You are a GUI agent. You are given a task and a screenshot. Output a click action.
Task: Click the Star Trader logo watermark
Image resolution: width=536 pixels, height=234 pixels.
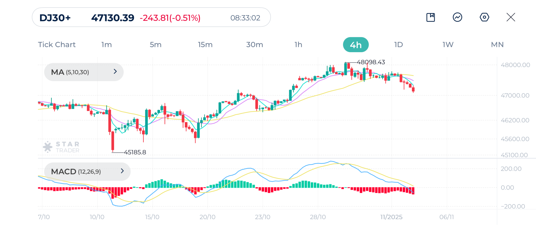[61, 147]
